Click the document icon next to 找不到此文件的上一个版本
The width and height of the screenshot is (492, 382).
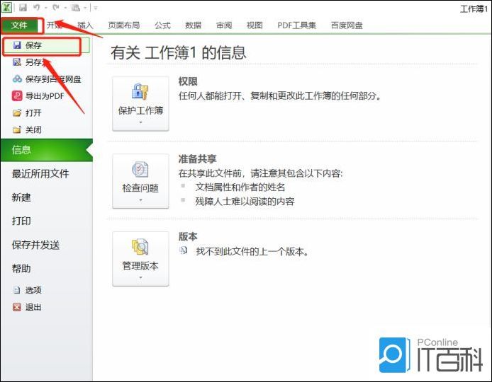[183, 250]
